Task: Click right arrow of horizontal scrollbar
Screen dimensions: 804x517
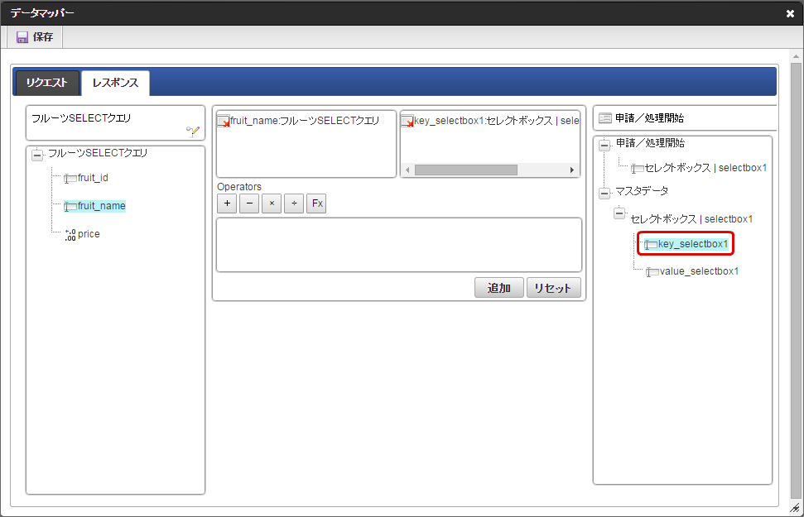Action: pos(572,170)
